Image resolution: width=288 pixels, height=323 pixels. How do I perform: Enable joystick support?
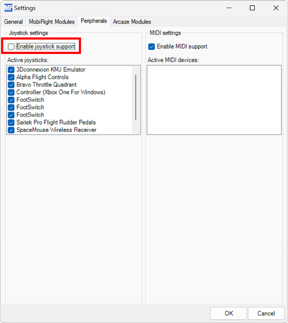click(11, 46)
